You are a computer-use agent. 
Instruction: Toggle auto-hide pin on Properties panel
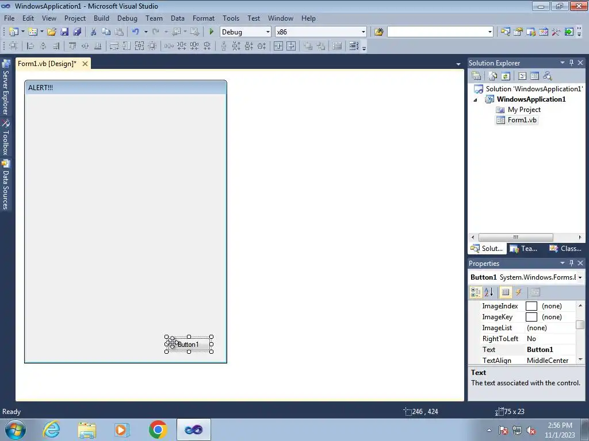[x=571, y=263]
